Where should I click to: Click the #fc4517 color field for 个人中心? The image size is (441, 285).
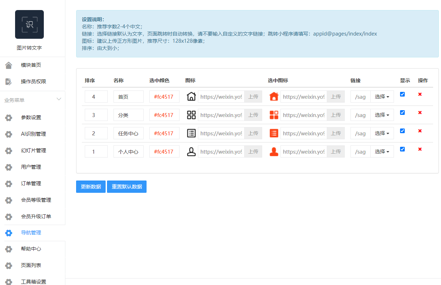point(164,151)
